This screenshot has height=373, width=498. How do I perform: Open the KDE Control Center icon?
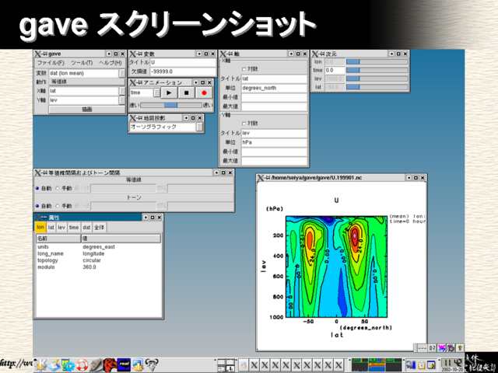tap(68, 364)
